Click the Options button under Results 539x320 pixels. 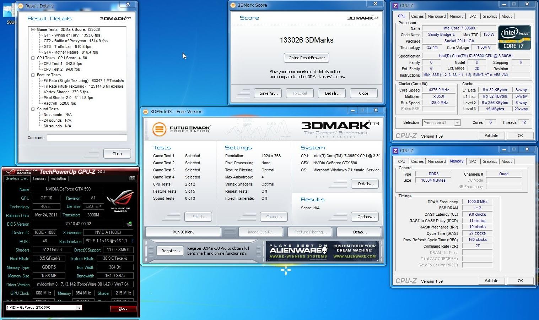[x=365, y=217]
